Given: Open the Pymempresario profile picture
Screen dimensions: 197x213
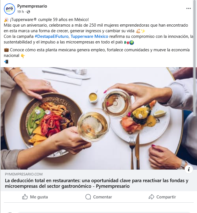Looking at the screenshot, I should (9, 9).
